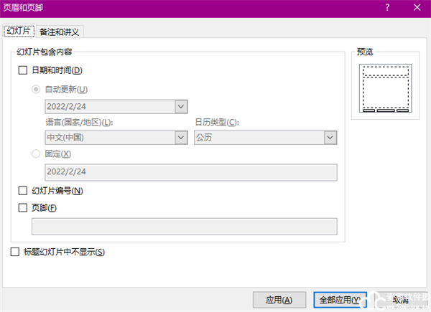Click the footer text input box
The width and height of the screenshot is (431, 312).
pyautogui.click(x=185, y=227)
